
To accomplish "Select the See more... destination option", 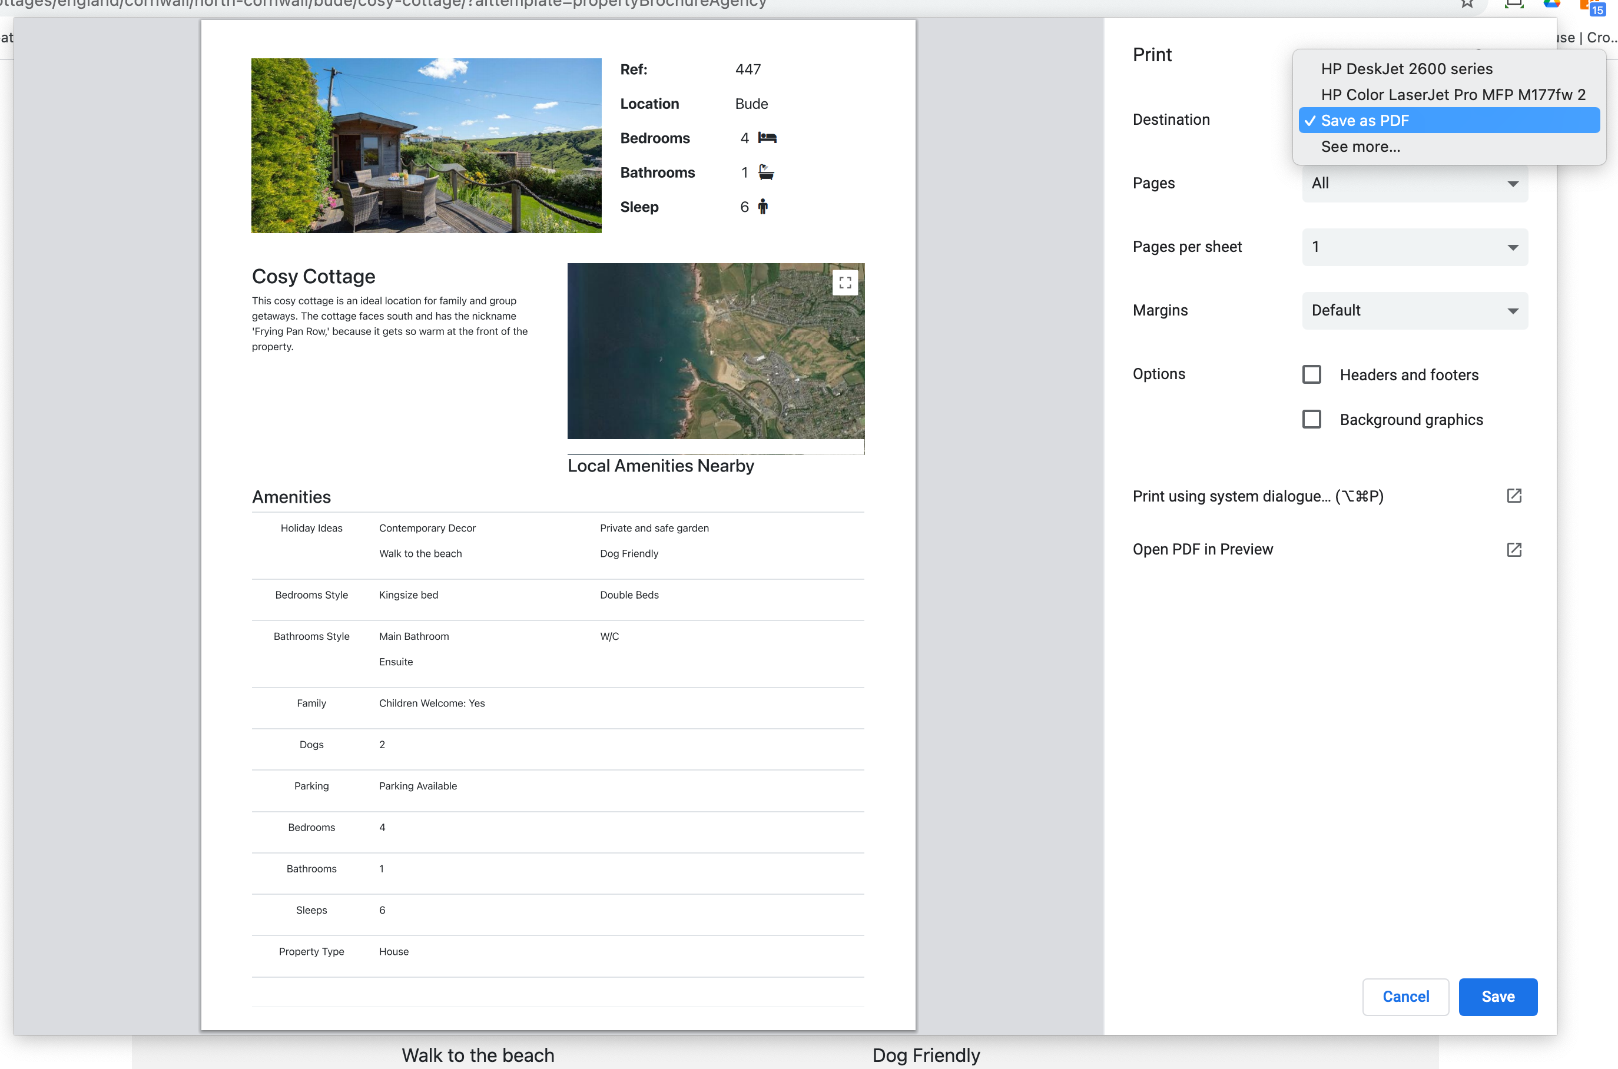I will 1360,147.
